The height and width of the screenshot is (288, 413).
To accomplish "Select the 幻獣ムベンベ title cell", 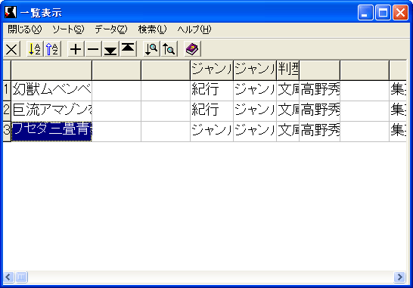I will (51, 91).
